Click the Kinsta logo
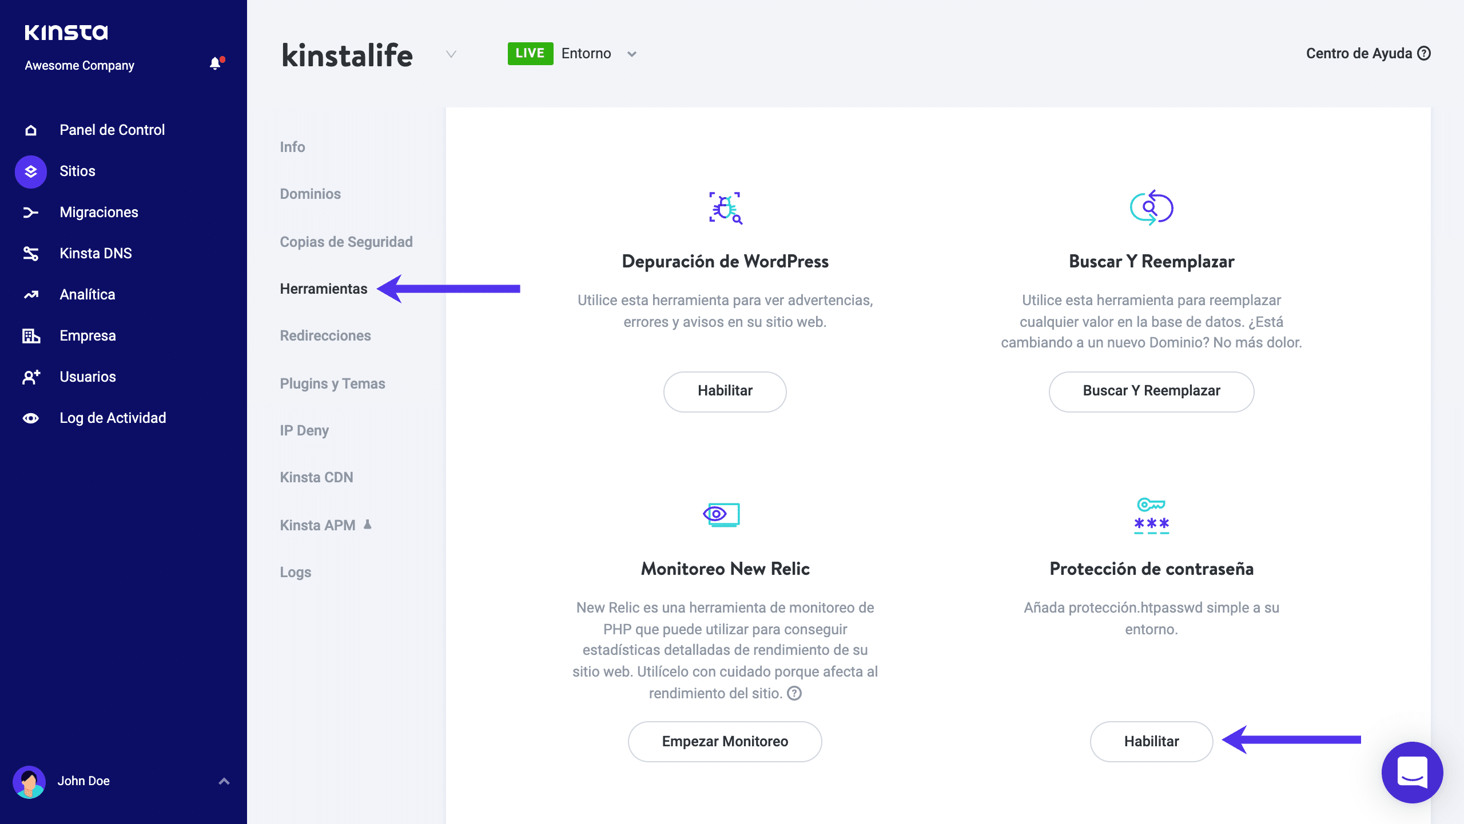This screenshot has height=824, width=1464. tap(66, 33)
